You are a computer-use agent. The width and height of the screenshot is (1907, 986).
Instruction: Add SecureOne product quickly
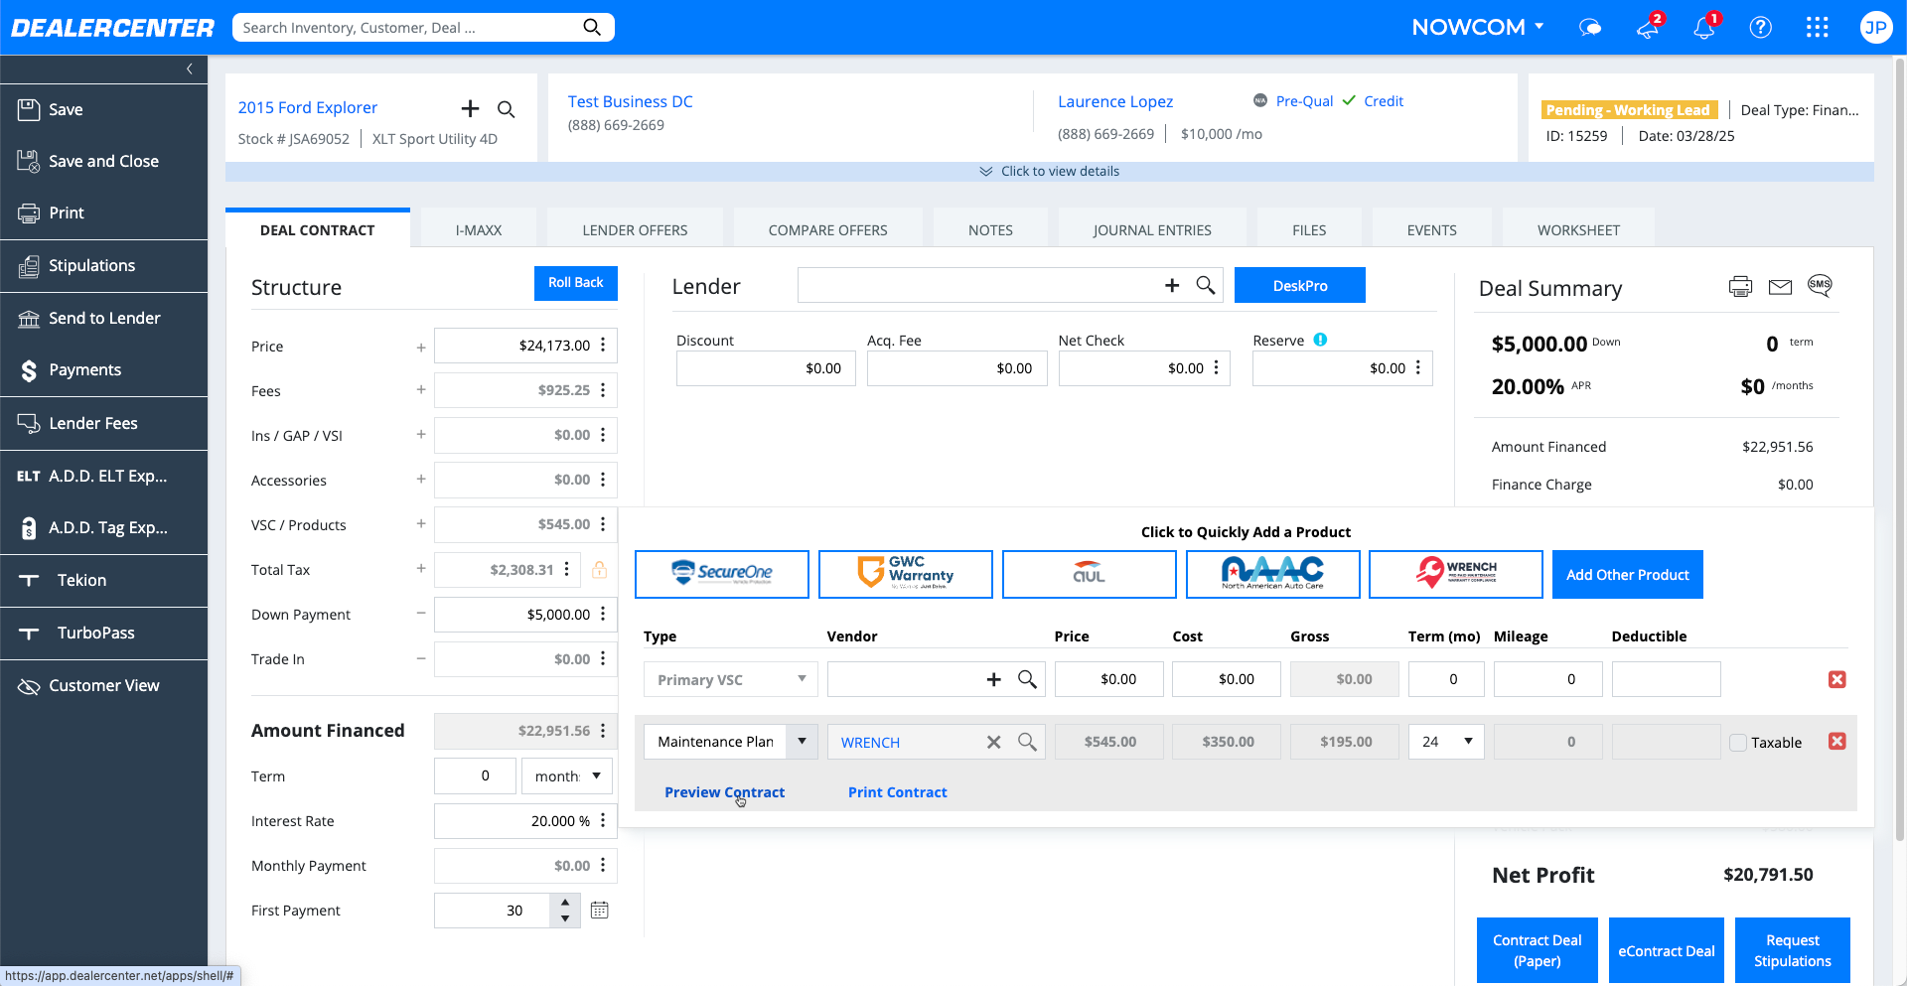tap(722, 574)
